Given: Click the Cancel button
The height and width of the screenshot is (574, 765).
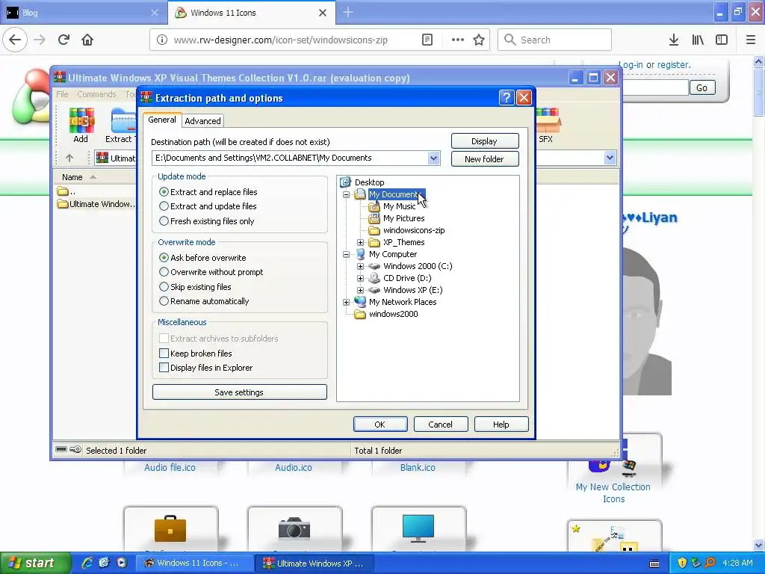Looking at the screenshot, I should pos(441,425).
